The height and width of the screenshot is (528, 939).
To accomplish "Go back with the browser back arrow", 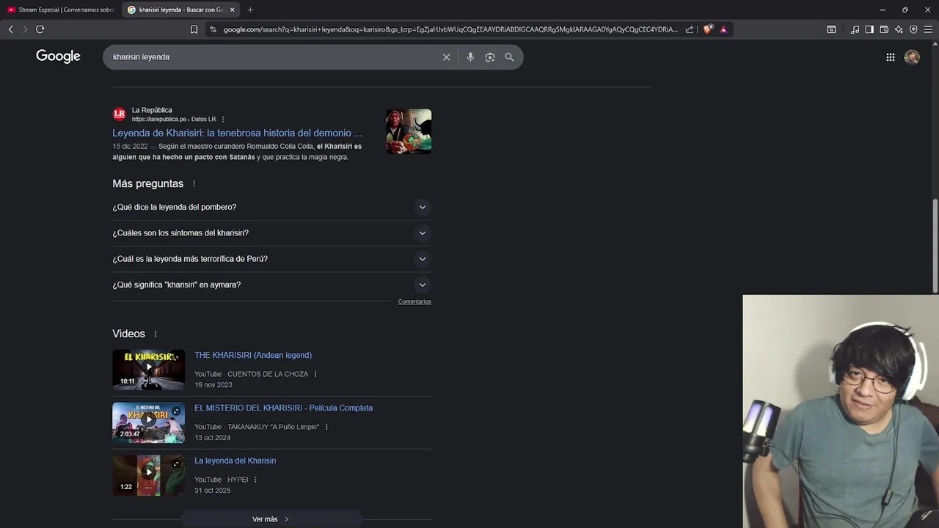I will tap(10, 29).
